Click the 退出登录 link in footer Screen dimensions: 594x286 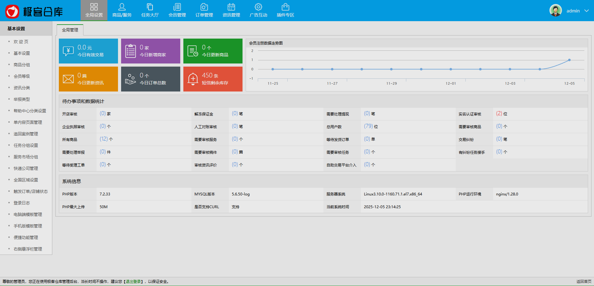(x=133, y=282)
